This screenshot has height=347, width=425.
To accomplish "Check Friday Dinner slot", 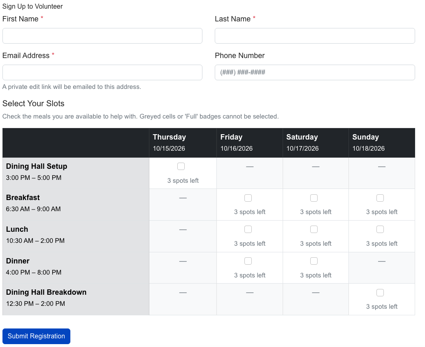I will [248, 261].
